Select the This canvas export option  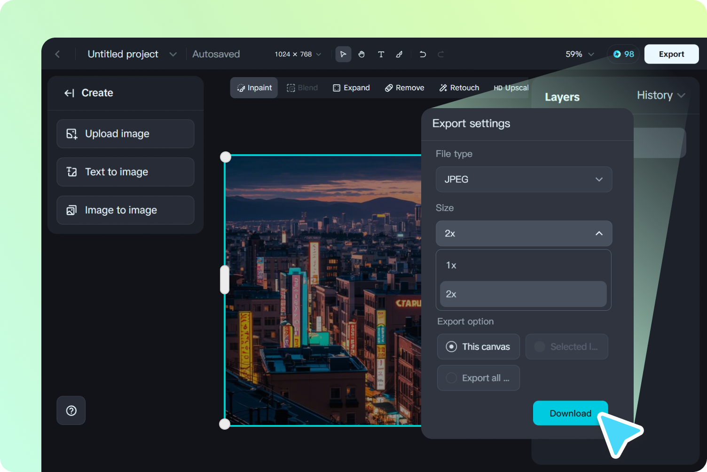click(x=478, y=346)
